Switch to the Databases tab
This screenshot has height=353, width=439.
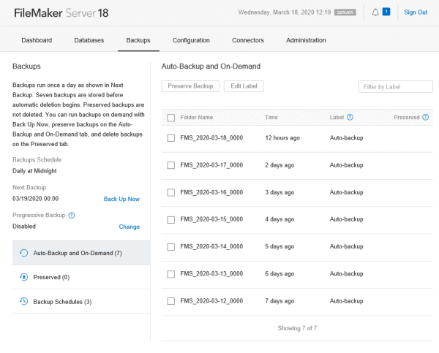pos(89,40)
